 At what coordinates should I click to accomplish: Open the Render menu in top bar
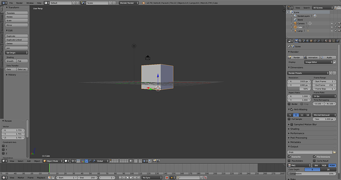(19, 3)
